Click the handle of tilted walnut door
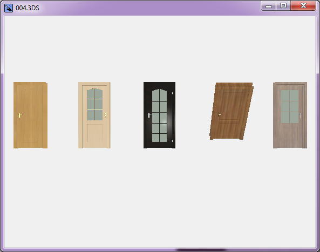This screenshot has width=320, height=252. click(x=220, y=115)
